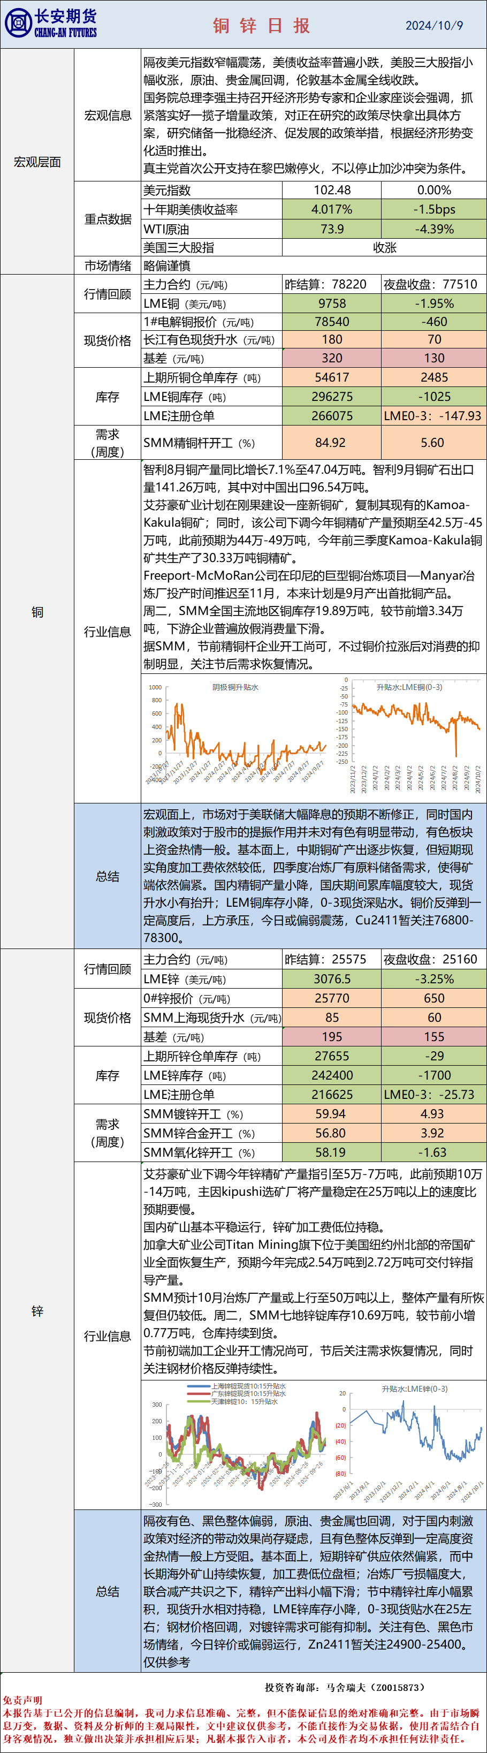
Task: Select the LME铜 change -1.95%
Action: pyautogui.click(x=434, y=303)
